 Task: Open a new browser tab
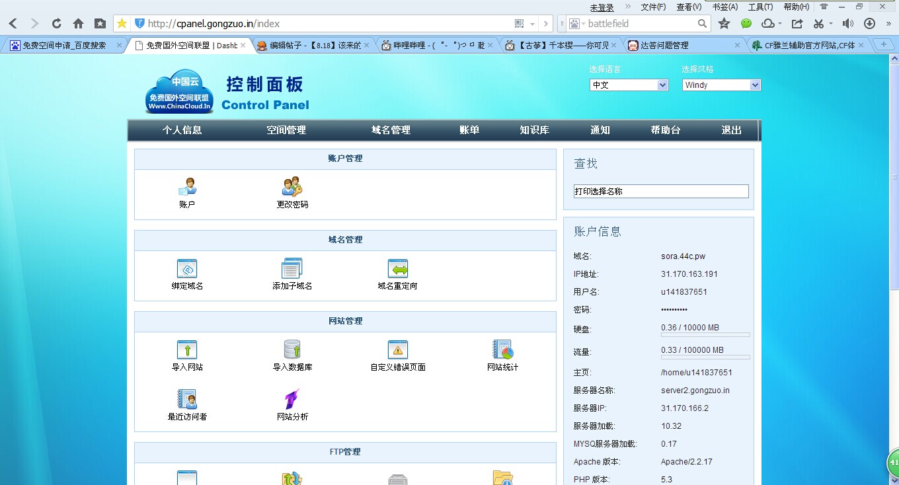[x=882, y=45]
